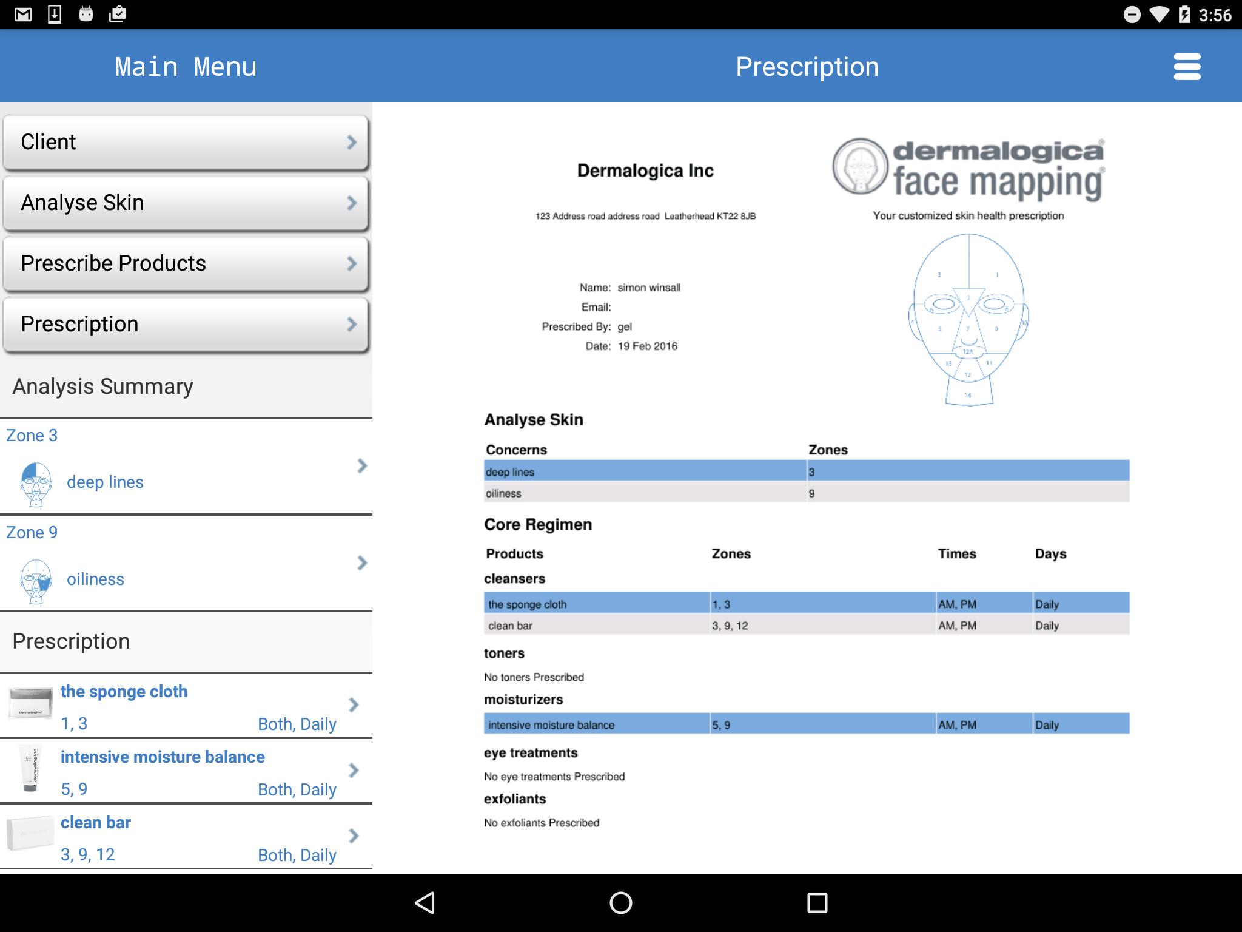Tap the task-complete notification icon

[118, 14]
